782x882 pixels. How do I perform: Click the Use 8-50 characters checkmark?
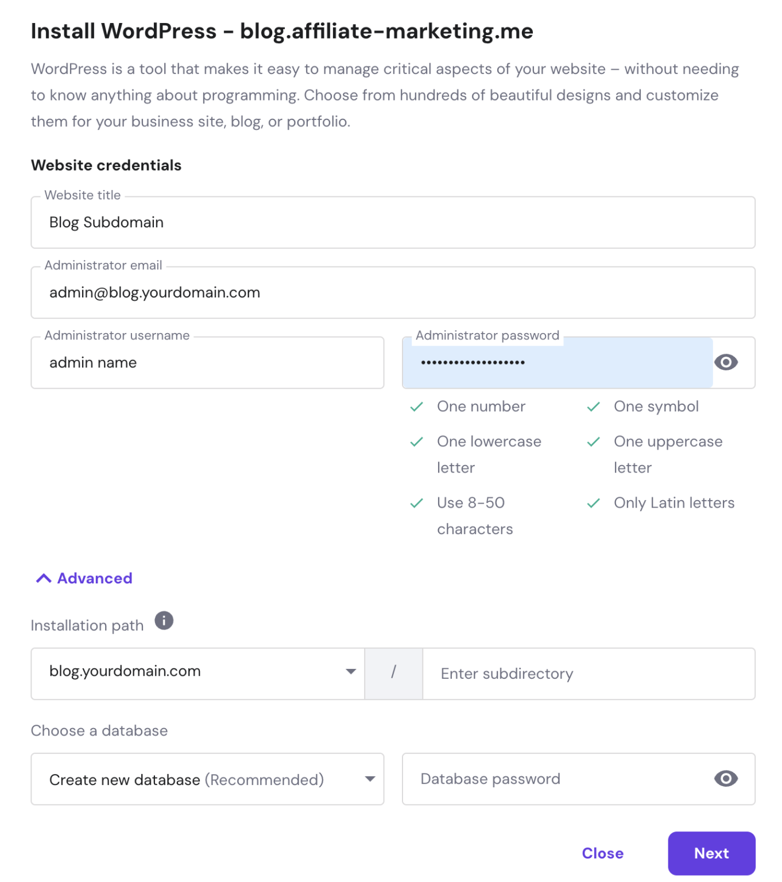[417, 503]
